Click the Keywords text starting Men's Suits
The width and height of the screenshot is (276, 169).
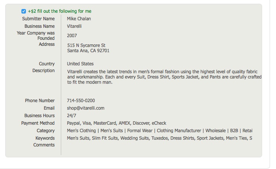(x=159, y=138)
